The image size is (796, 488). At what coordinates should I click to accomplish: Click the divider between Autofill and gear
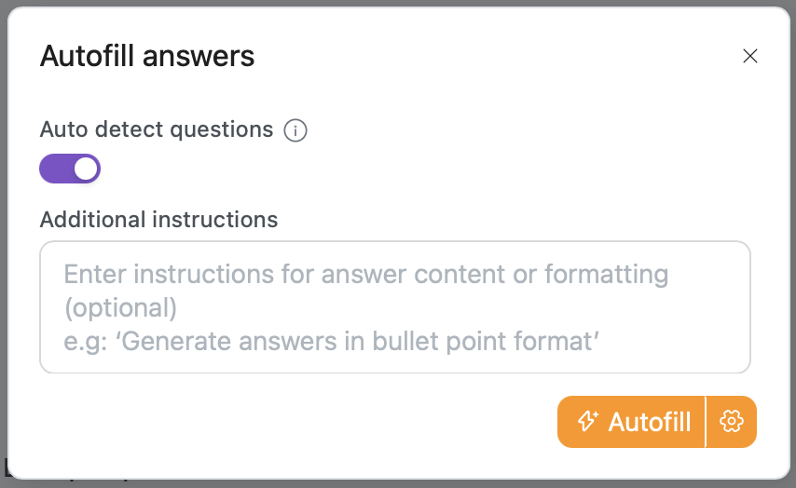point(707,422)
